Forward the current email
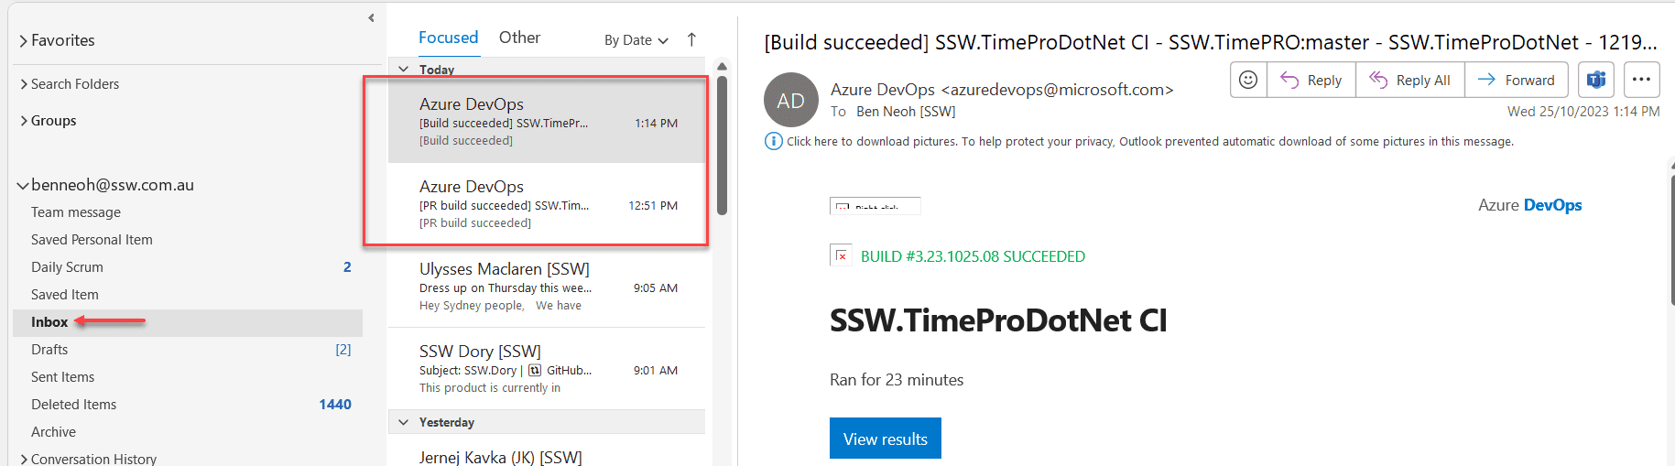This screenshot has height=466, width=1675. (x=1517, y=81)
